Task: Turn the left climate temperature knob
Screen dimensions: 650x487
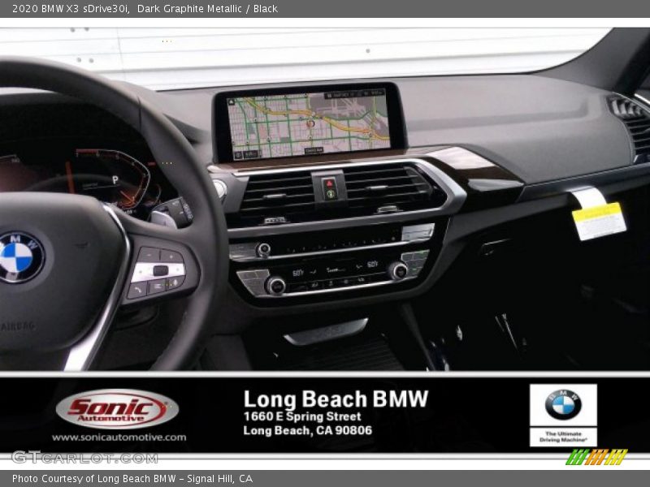Action: pos(275,286)
